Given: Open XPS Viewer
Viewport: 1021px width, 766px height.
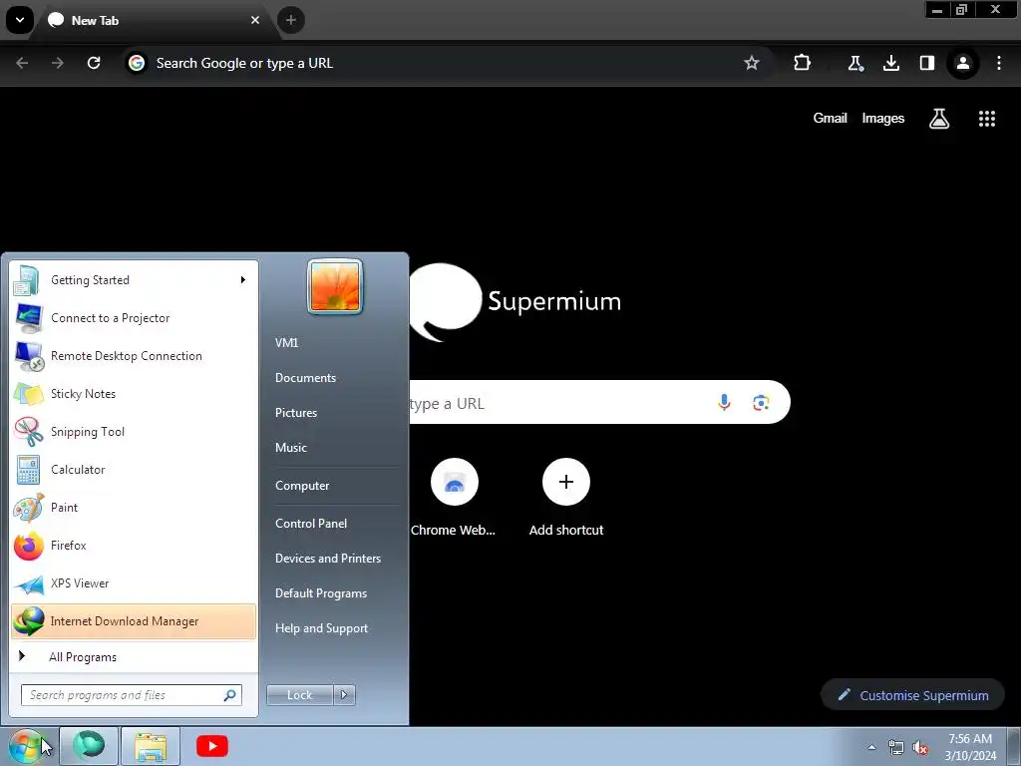Looking at the screenshot, I should point(134,582).
